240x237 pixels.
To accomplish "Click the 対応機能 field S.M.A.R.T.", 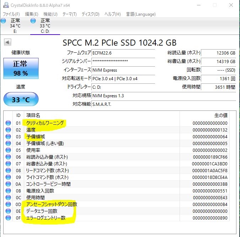I will coord(164,104).
